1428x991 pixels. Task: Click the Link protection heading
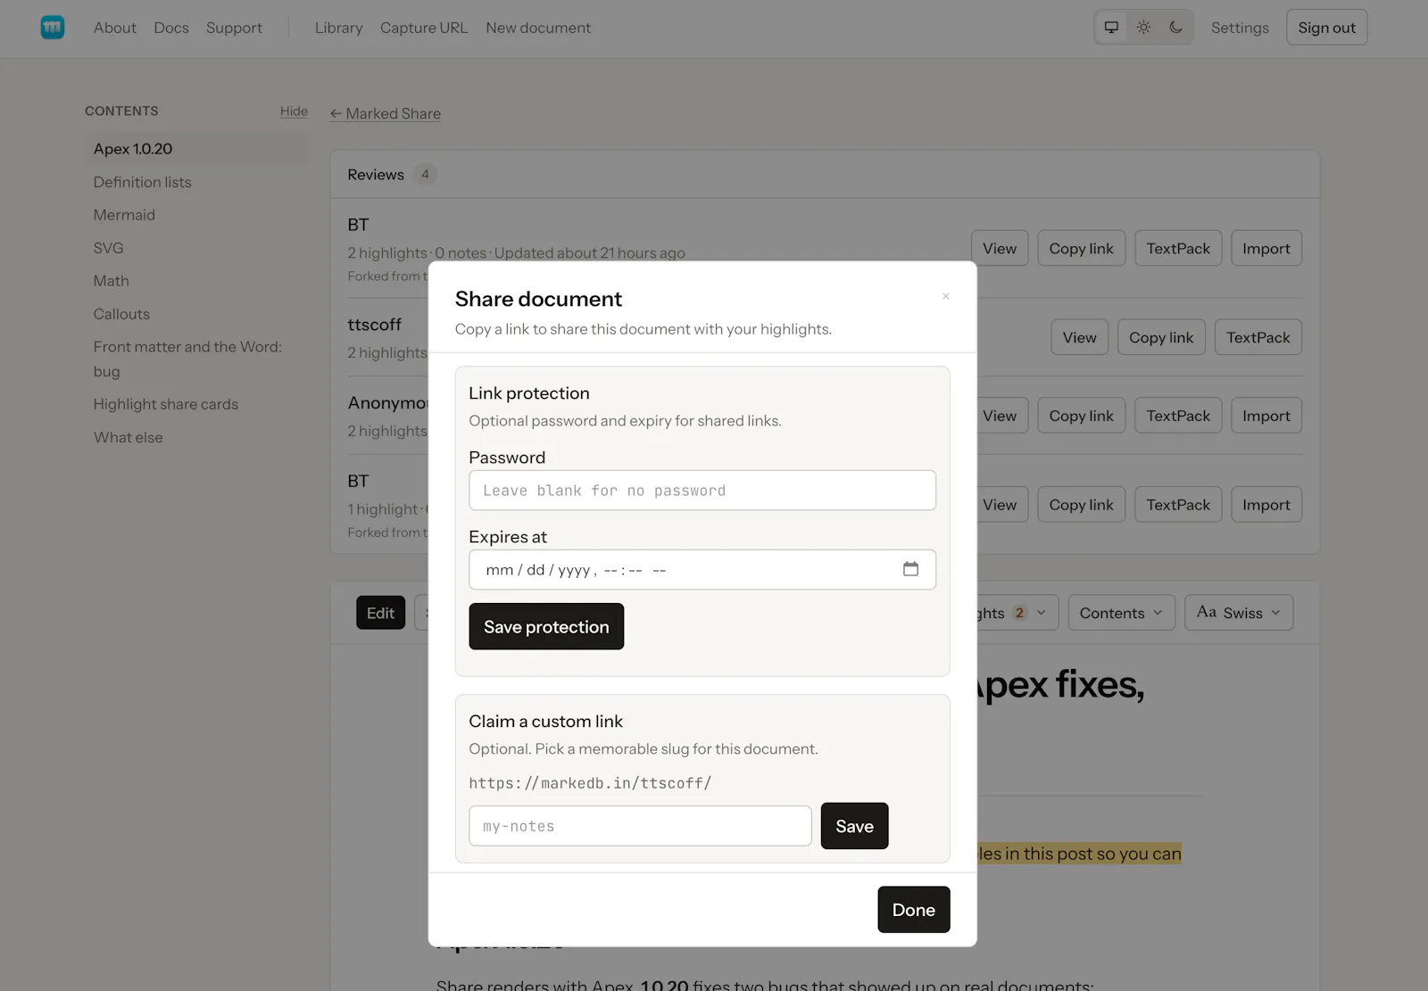tap(529, 393)
